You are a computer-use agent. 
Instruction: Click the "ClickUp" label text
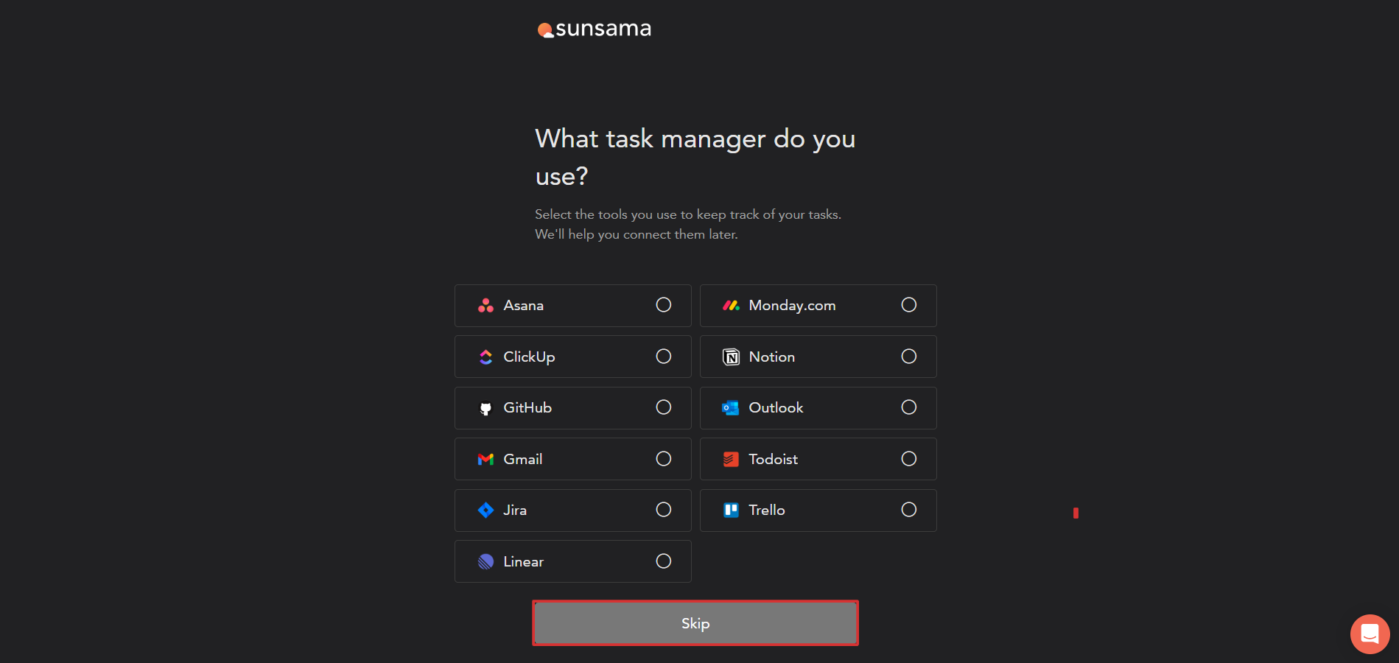pos(529,357)
